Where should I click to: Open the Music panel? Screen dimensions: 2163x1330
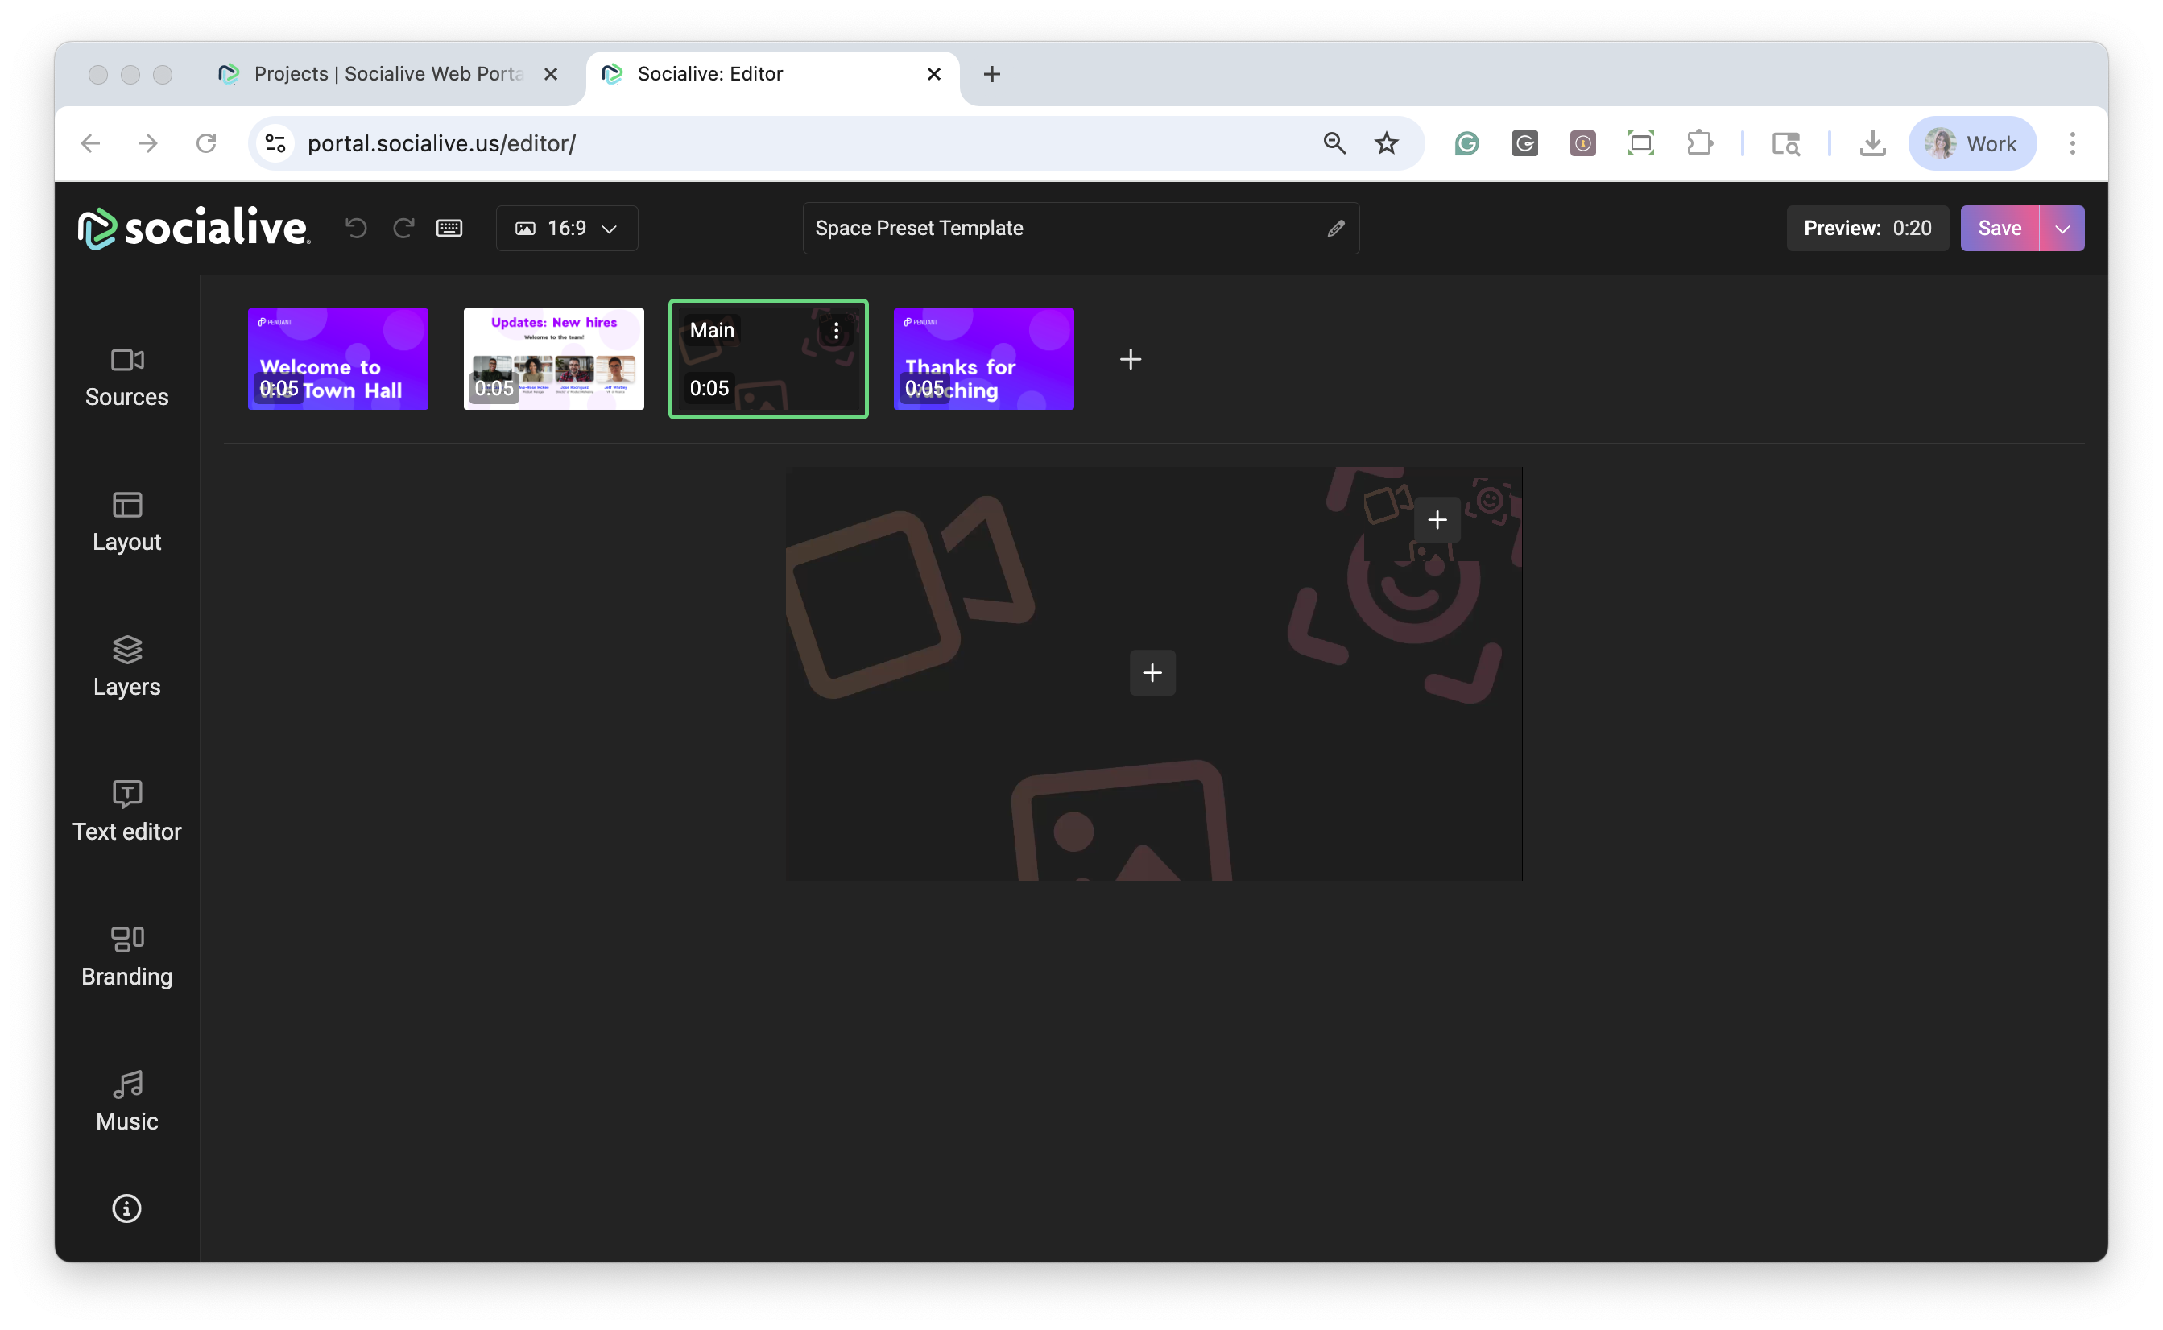(126, 1101)
